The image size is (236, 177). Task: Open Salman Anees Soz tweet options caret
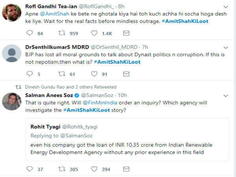tap(225, 96)
